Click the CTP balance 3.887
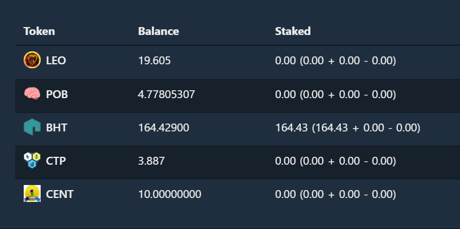The image size is (460, 229). tap(151, 161)
